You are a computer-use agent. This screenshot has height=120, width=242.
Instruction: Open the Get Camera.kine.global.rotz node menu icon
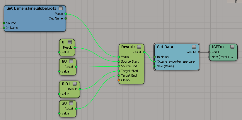61,8
